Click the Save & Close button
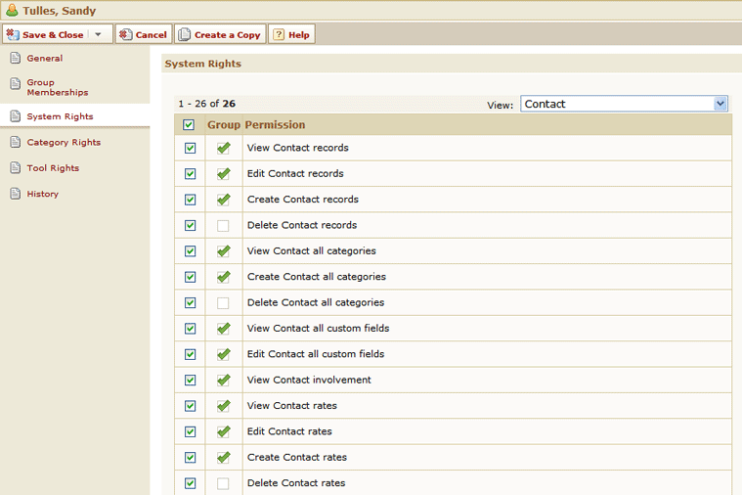 [58, 34]
